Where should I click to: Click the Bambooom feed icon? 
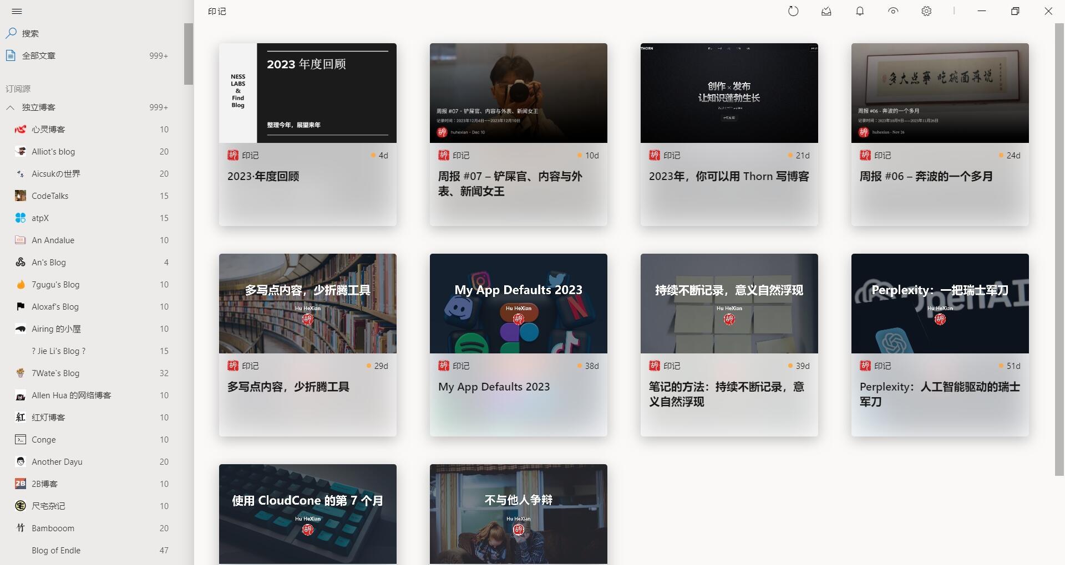21,528
